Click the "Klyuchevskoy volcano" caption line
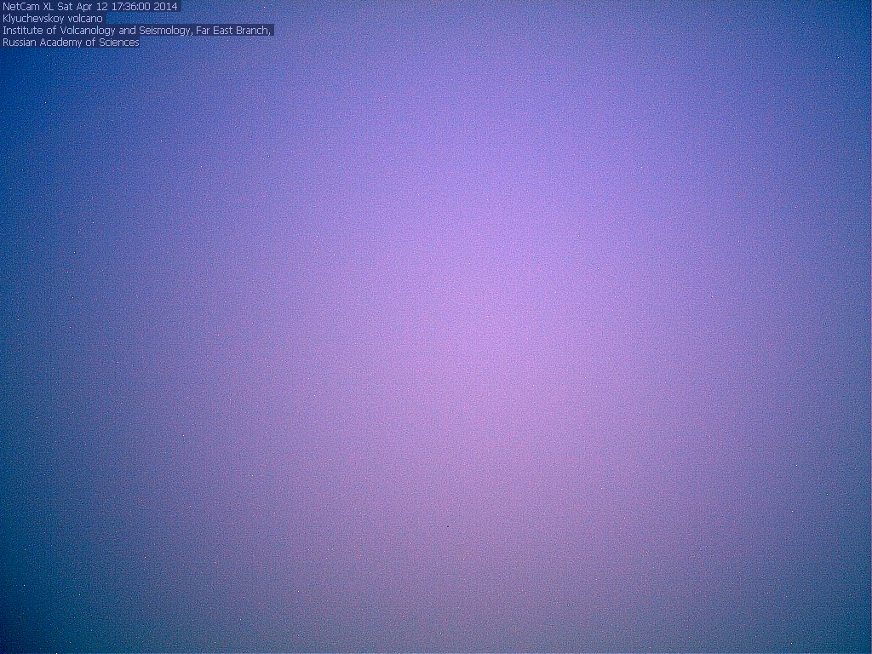This screenshot has height=654, width=872. coord(53,19)
